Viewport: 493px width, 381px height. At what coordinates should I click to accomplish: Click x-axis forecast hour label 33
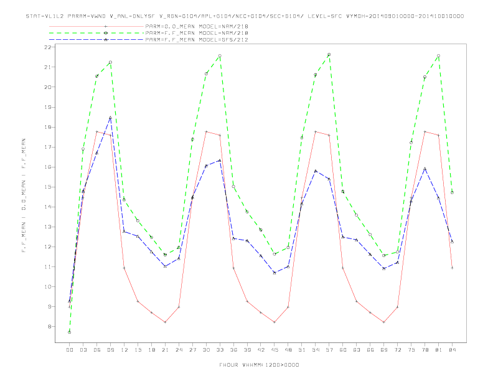coord(220,350)
